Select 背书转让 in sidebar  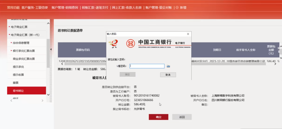27,91
